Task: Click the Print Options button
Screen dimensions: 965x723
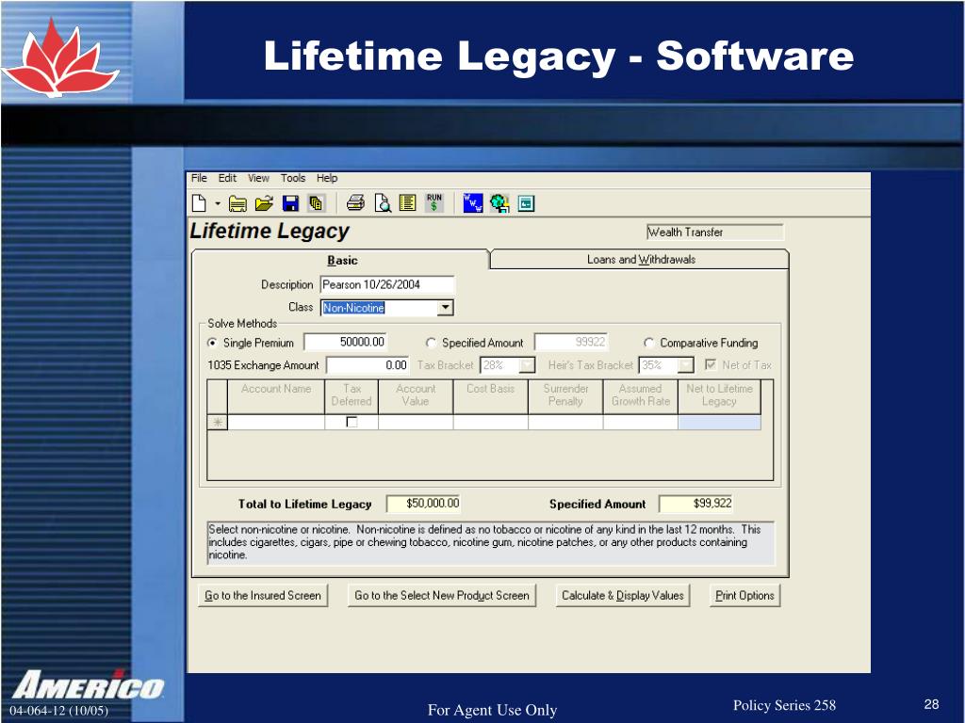Action: point(744,595)
